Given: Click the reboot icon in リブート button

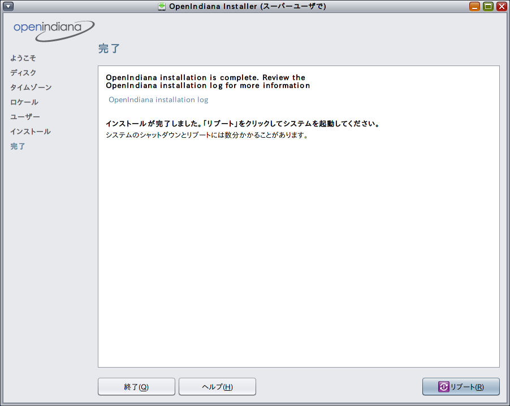Looking at the screenshot, I should [443, 386].
